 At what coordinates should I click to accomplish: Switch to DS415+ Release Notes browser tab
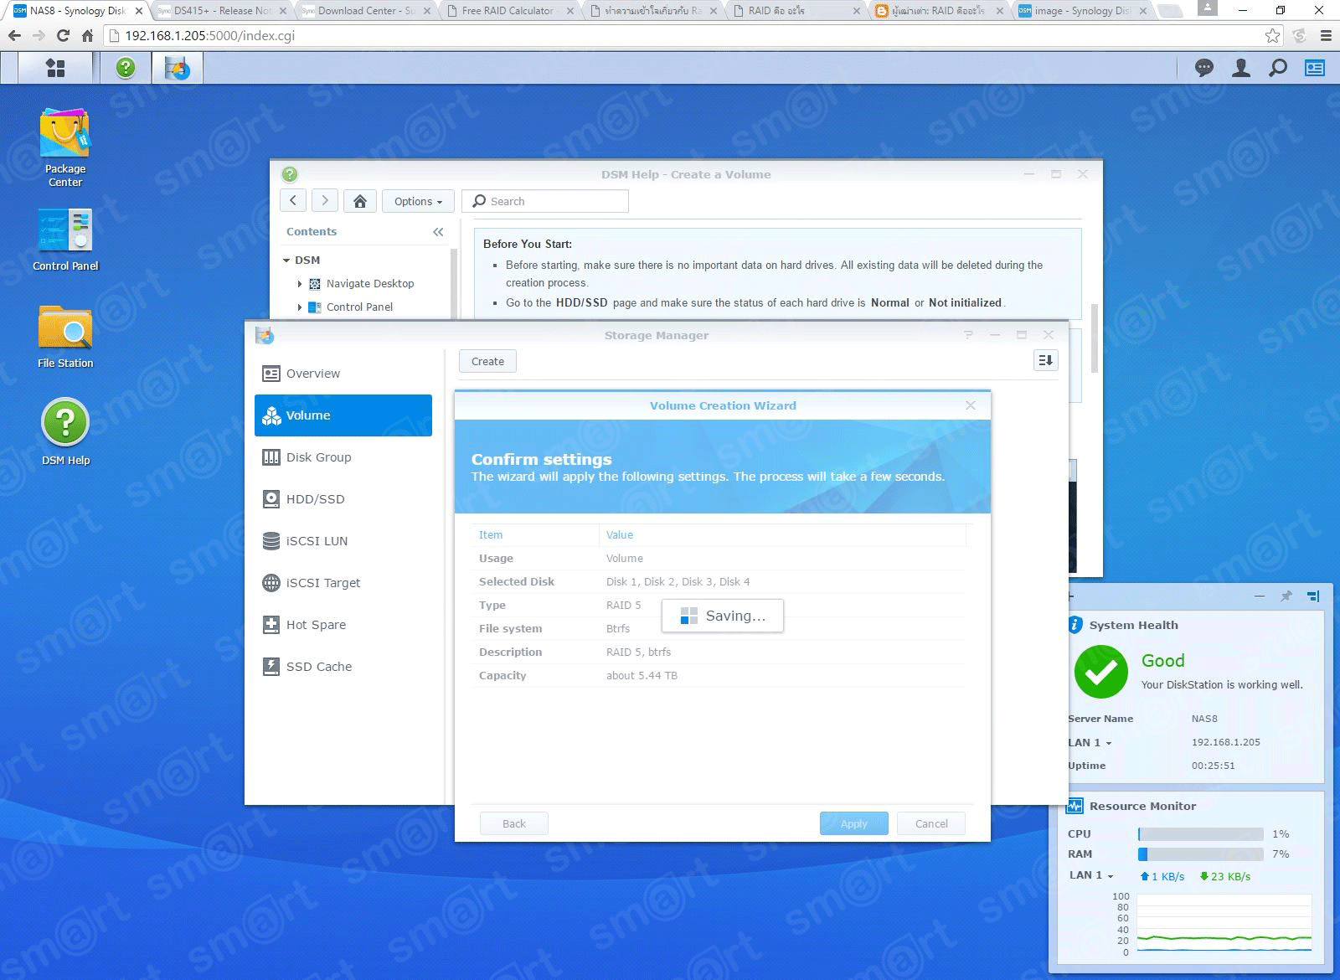click(222, 11)
